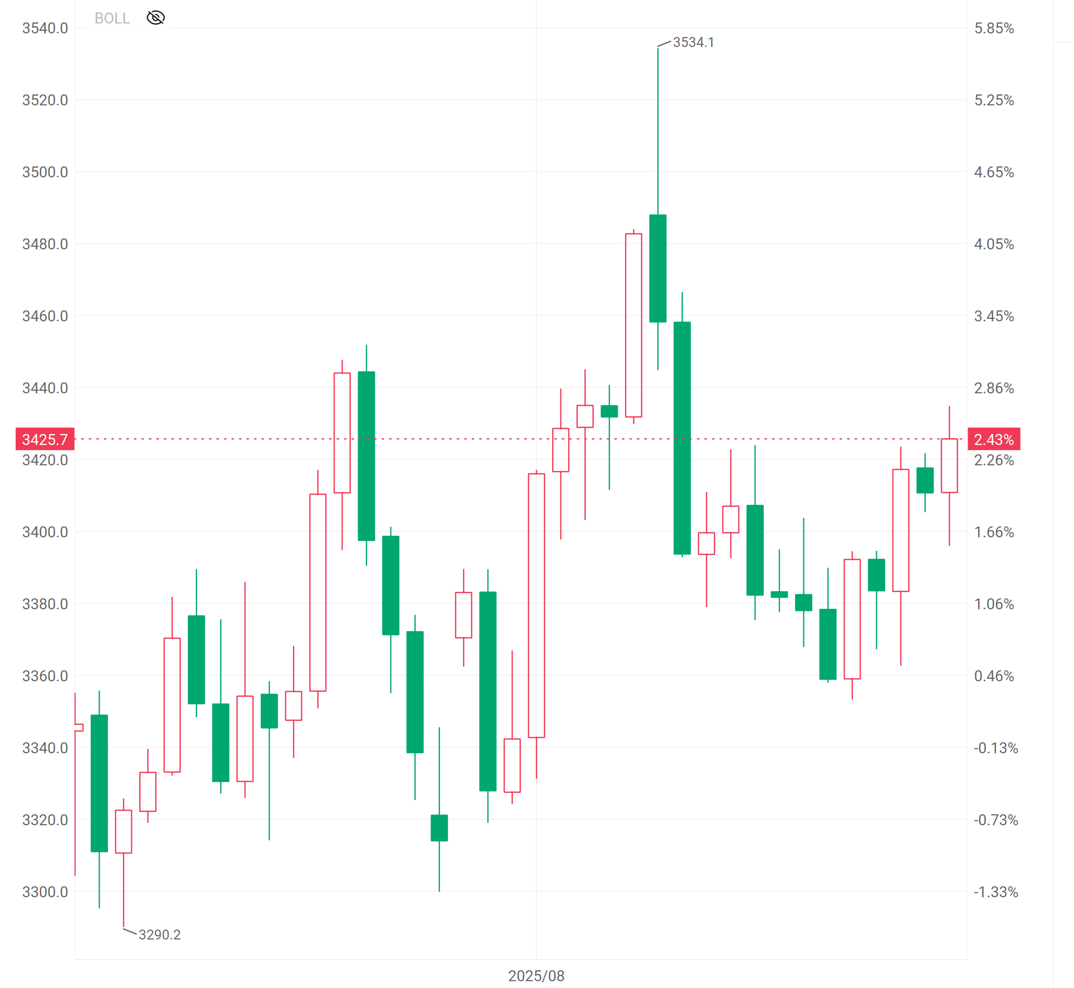
Task: Click the 5.85% percentage axis label
Action: (x=993, y=28)
